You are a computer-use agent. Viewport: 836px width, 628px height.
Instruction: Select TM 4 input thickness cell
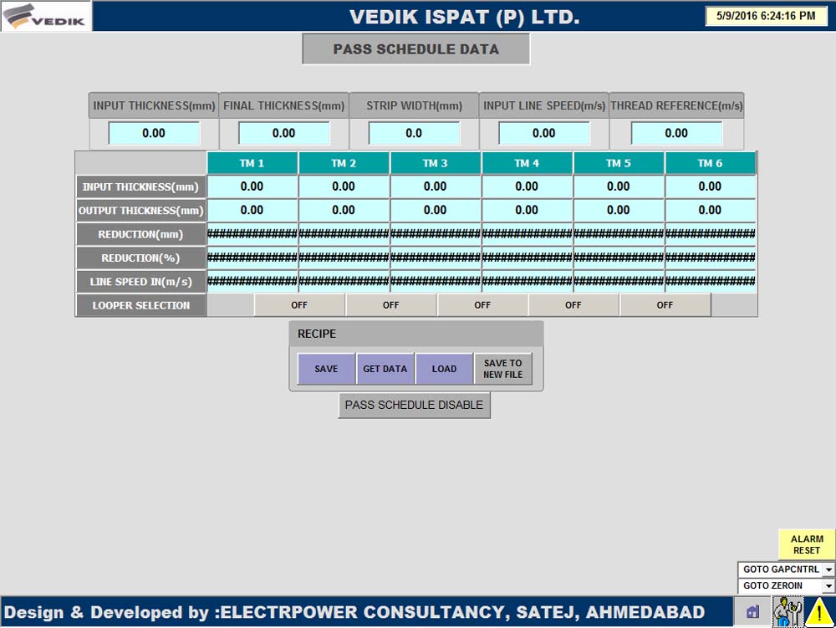tap(527, 186)
